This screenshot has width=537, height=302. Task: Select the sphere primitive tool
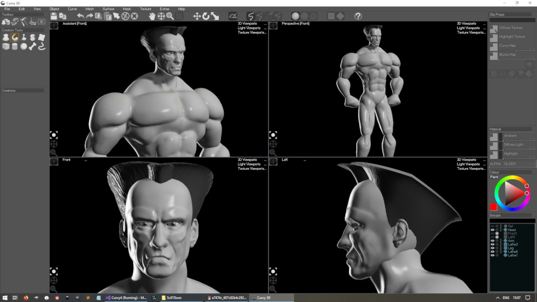pyautogui.click(x=24, y=46)
